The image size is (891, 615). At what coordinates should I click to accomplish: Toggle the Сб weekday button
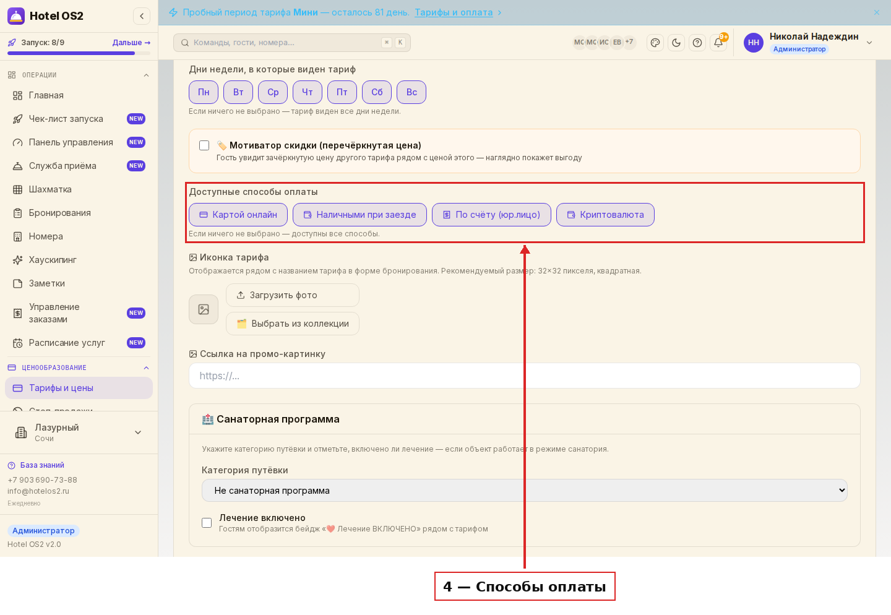click(x=377, y=92)
